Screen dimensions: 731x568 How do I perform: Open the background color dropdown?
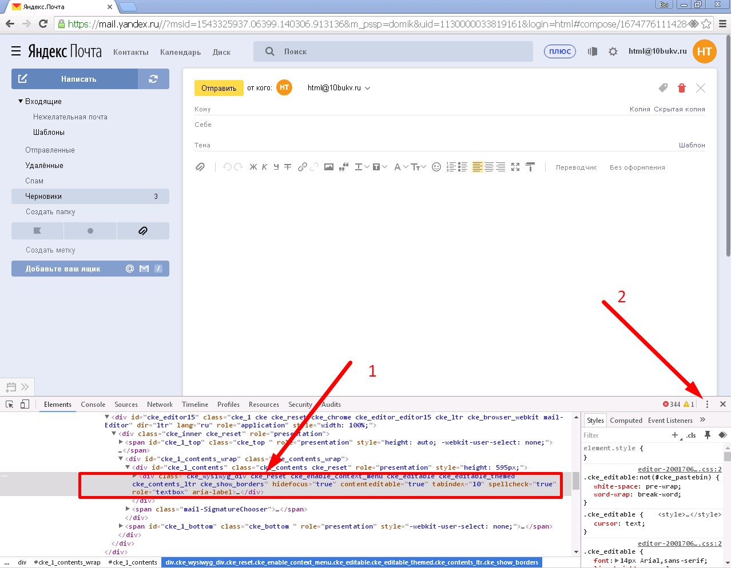click(x=380, y=167)
